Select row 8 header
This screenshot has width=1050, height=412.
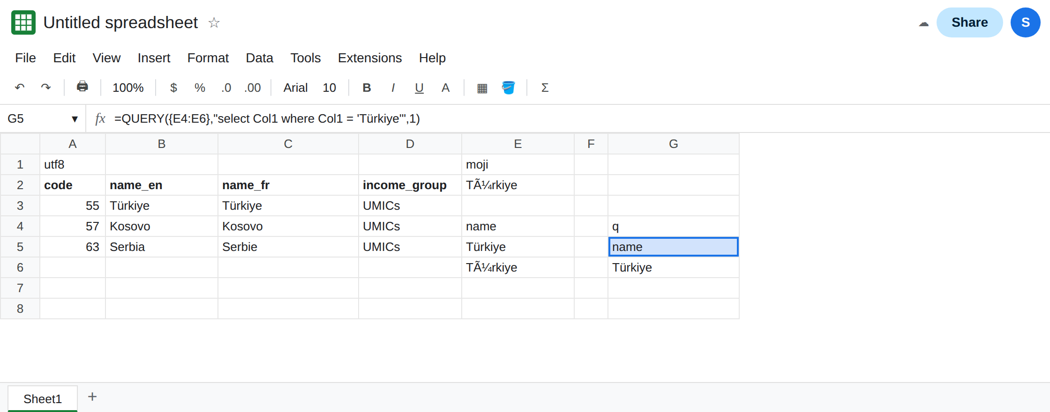(x=20, y=309)
